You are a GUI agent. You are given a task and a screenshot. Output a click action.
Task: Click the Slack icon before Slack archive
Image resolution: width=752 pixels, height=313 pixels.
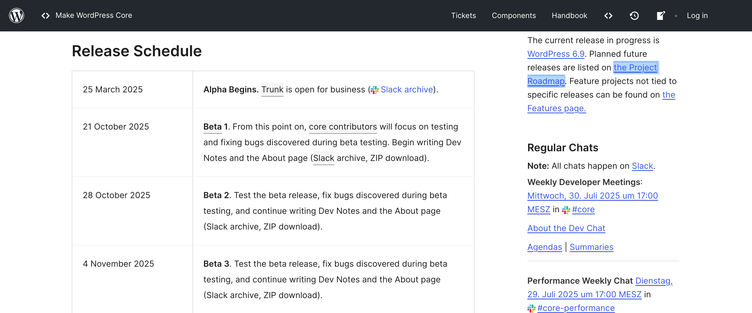tap(374, 90)
